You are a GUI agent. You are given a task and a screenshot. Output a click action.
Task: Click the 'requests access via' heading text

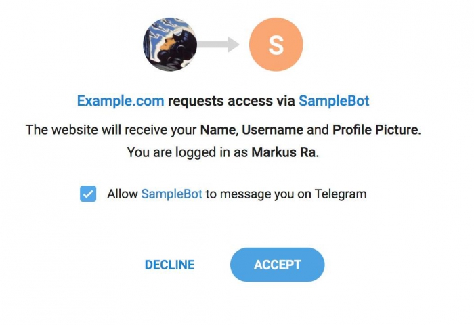click(231, 101)
